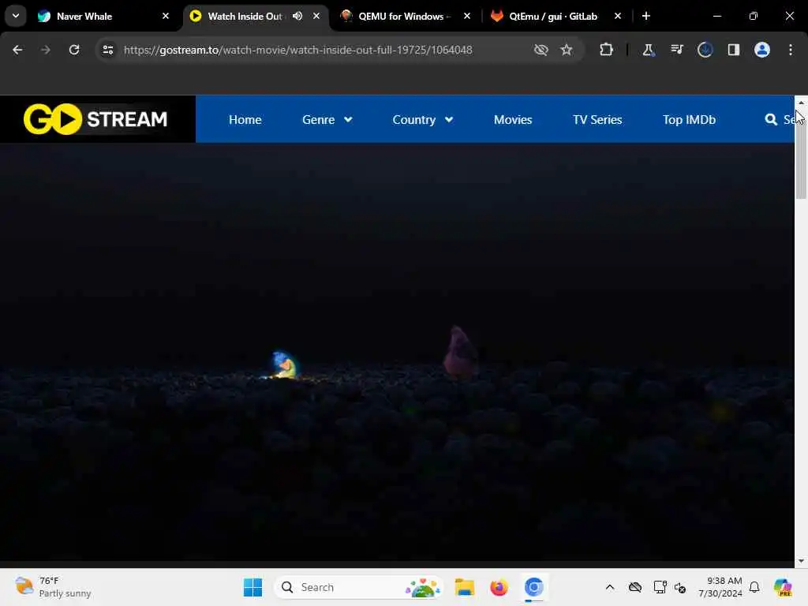The height and width of the screenshot is (606, 808).
Task: Click the cloud sync tray icon
Action: click(x=635, y=587)
